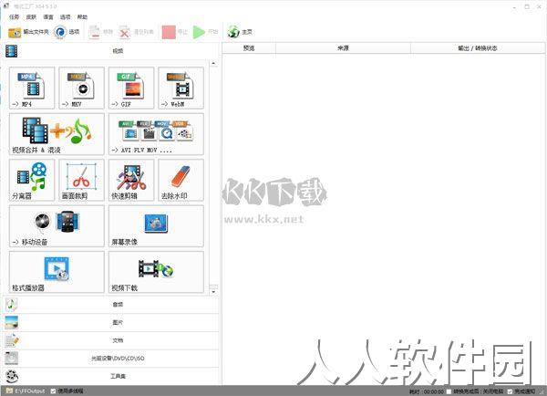Open the 去除水印 watermark eraser tool
The height and width of the screenshot is (396, 547).
coord(181,180)
